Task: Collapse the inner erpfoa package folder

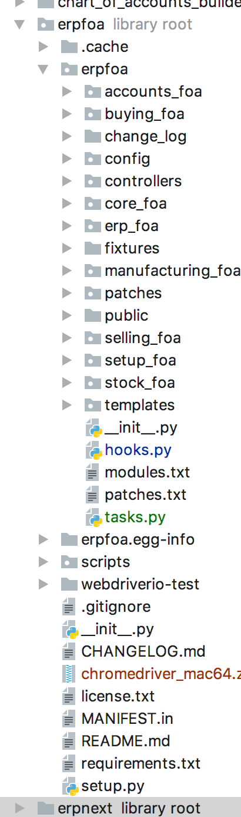Action: point(43,70)
